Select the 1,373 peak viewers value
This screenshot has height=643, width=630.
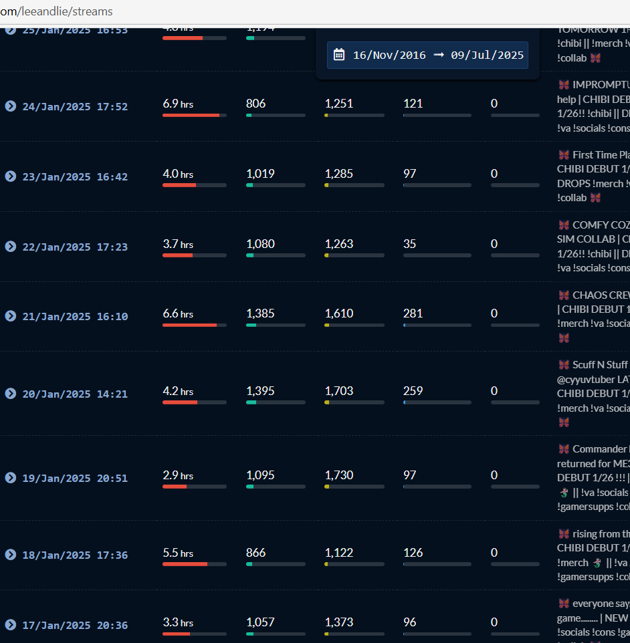[339, 622]
